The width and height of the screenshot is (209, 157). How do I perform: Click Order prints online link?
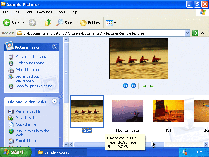click(x=30, y=63)
